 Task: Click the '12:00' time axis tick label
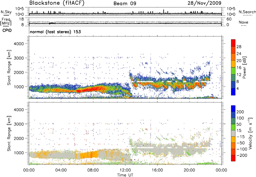tap(125, 170)
